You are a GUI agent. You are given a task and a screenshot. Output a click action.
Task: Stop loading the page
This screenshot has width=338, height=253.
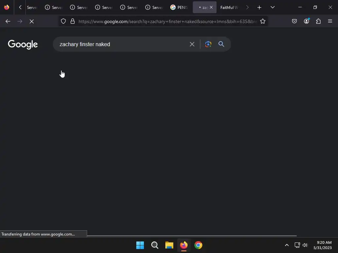[x=32, y=21]
